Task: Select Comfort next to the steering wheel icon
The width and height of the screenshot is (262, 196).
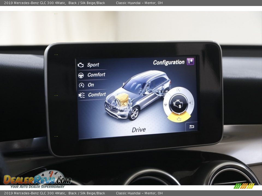Action: click(x=96, y=75)
